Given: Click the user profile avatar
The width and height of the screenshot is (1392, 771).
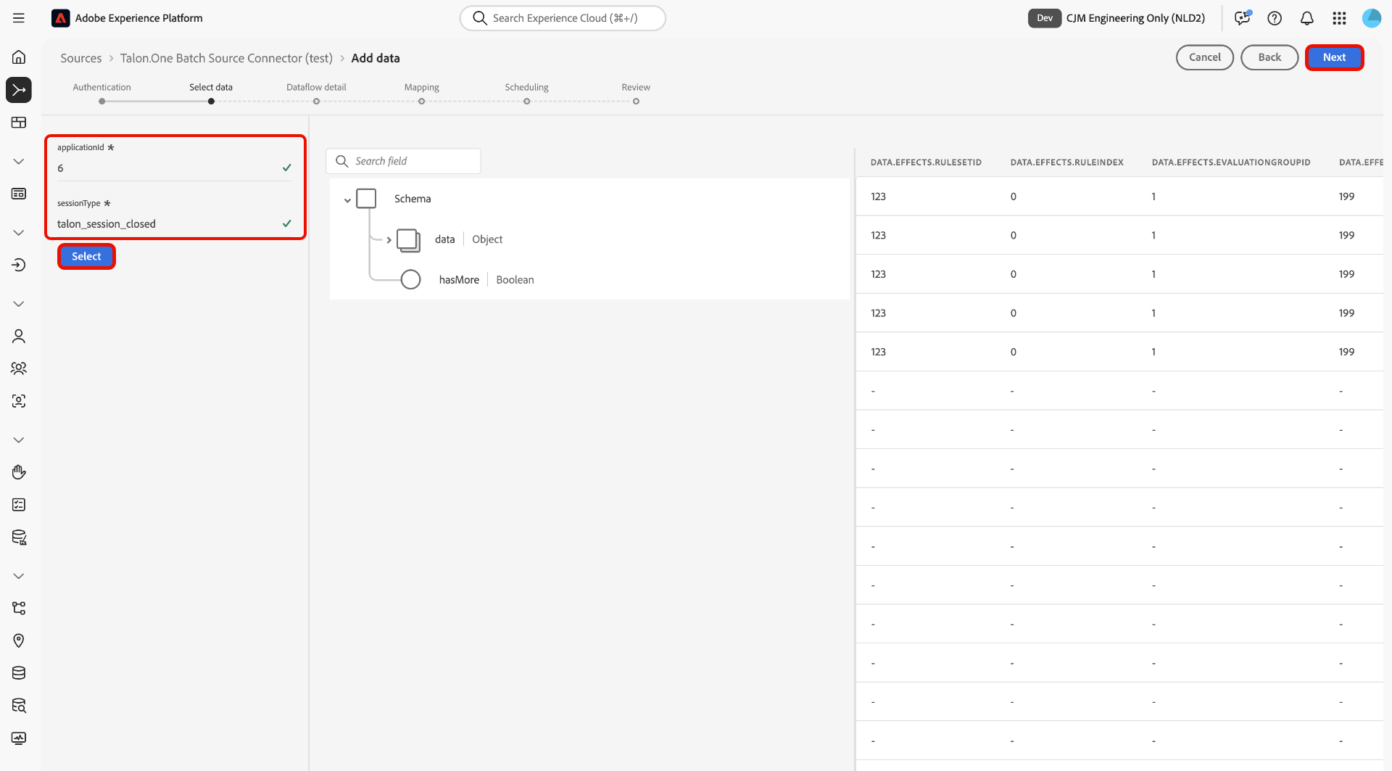Looking at the screenshot, I should (1371, 18).
